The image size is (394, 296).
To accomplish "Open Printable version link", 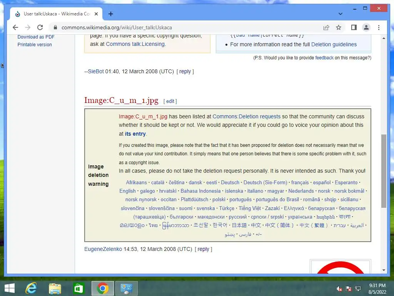I will [x=35, y=45].
